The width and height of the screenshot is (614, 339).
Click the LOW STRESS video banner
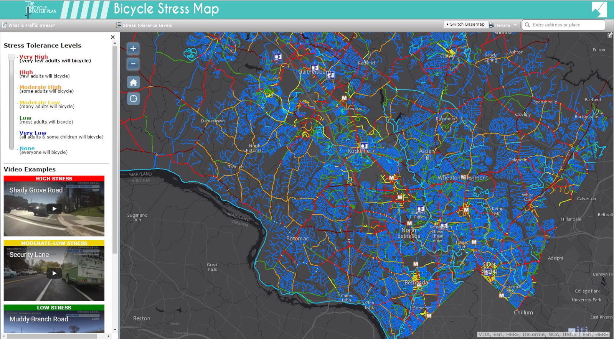click(54, 308)
